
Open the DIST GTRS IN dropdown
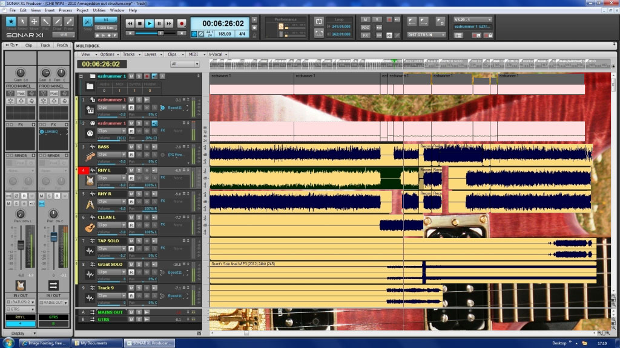pos(426,35)
